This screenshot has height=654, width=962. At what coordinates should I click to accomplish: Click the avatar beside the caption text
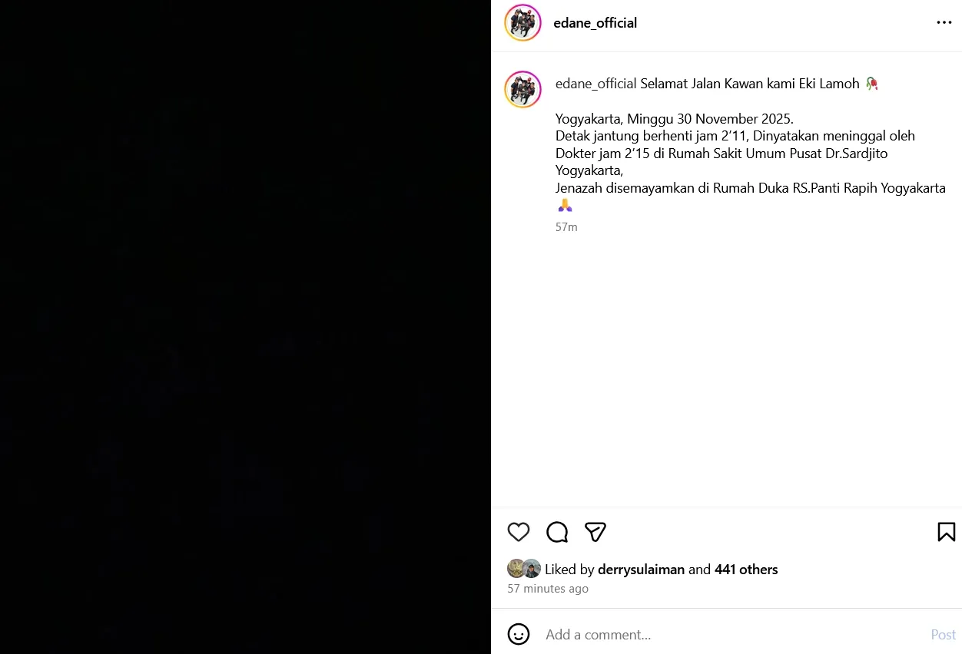tap(522, 89)
